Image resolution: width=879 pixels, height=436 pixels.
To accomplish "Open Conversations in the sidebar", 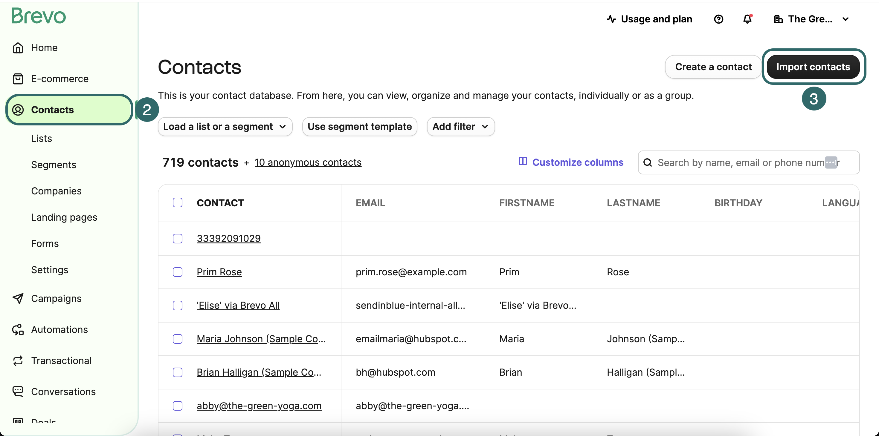I will pos(63,392).
